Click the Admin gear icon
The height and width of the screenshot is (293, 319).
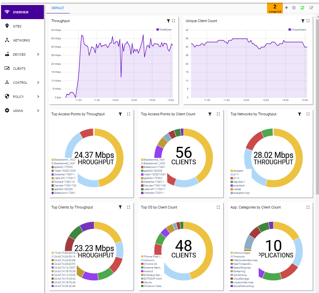(x=7, y=111)
